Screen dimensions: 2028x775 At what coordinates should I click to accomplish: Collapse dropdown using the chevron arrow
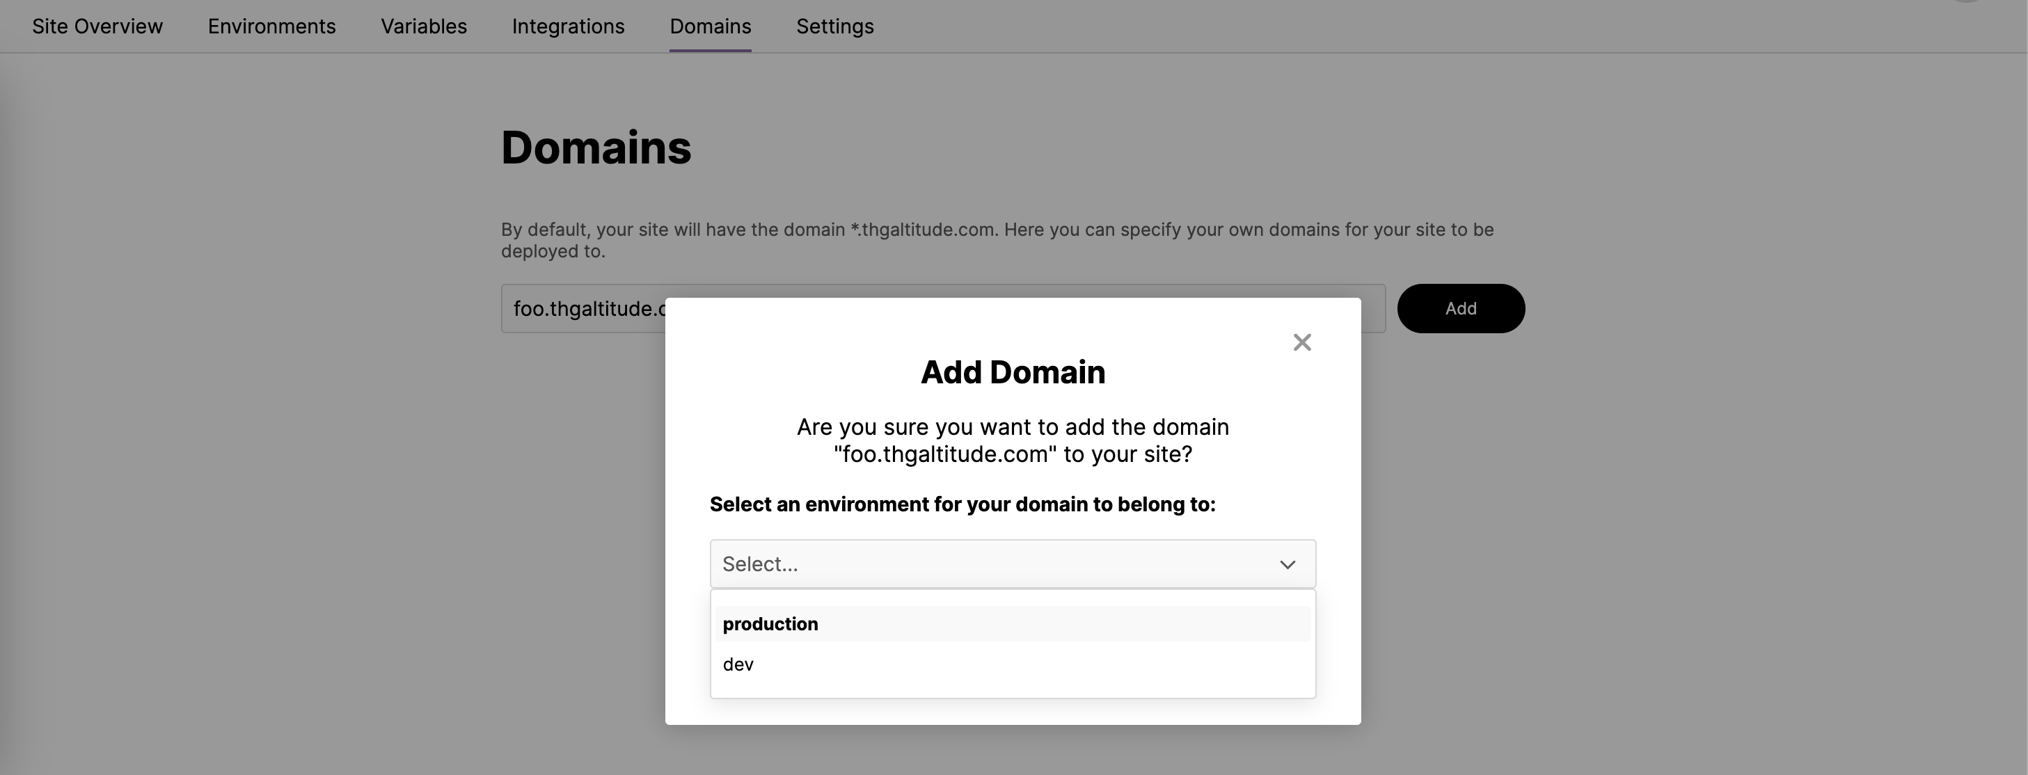(1288, 564)
